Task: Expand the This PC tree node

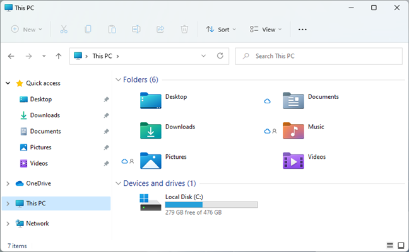Action: point(8,203)
